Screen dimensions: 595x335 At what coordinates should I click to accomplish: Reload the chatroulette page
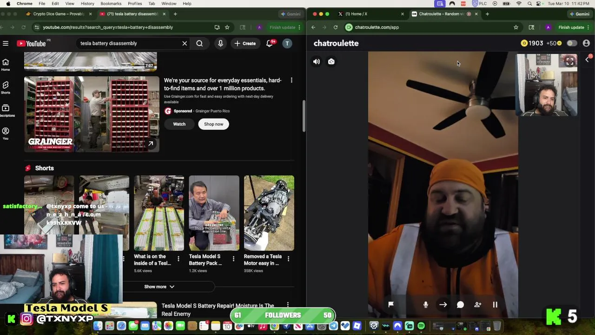[x=336, y=27]
